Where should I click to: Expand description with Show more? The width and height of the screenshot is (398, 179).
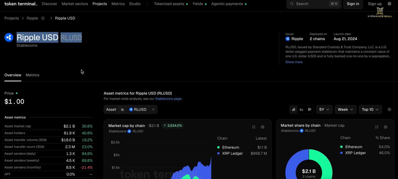pos(294,62)
